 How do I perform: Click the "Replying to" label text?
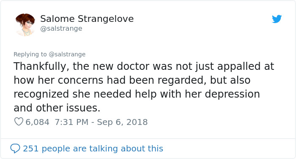tap(30, 54)
